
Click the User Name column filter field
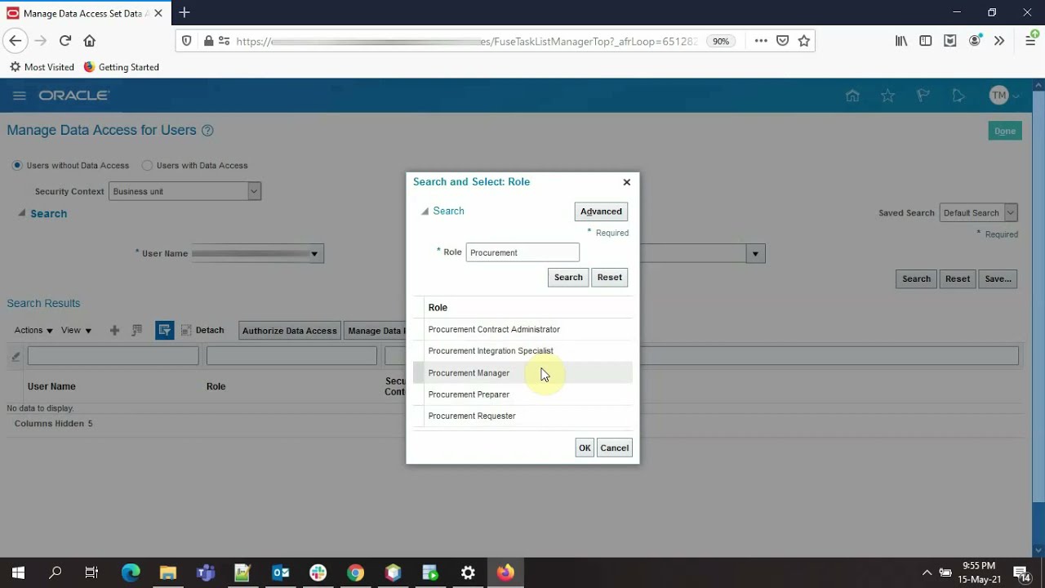[113, 356]
